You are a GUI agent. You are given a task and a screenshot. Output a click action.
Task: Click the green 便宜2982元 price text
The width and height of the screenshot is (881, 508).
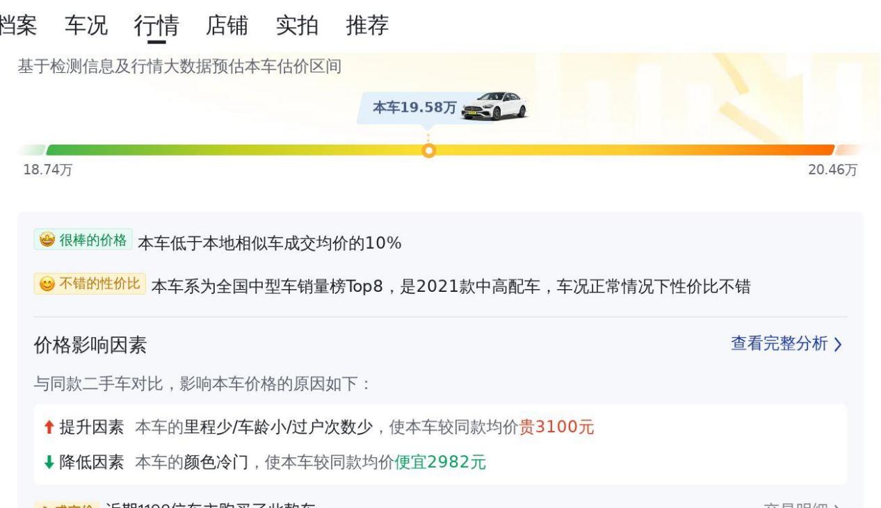click(440, 461)
